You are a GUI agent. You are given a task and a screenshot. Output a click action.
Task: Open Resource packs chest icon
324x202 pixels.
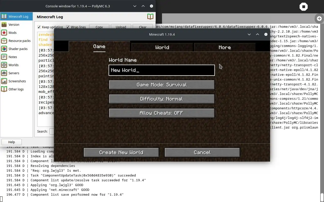(4, 41)
